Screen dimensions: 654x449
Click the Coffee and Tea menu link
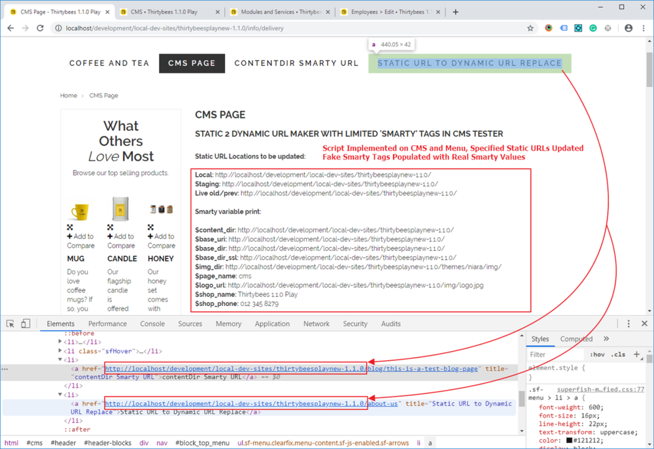109,63
